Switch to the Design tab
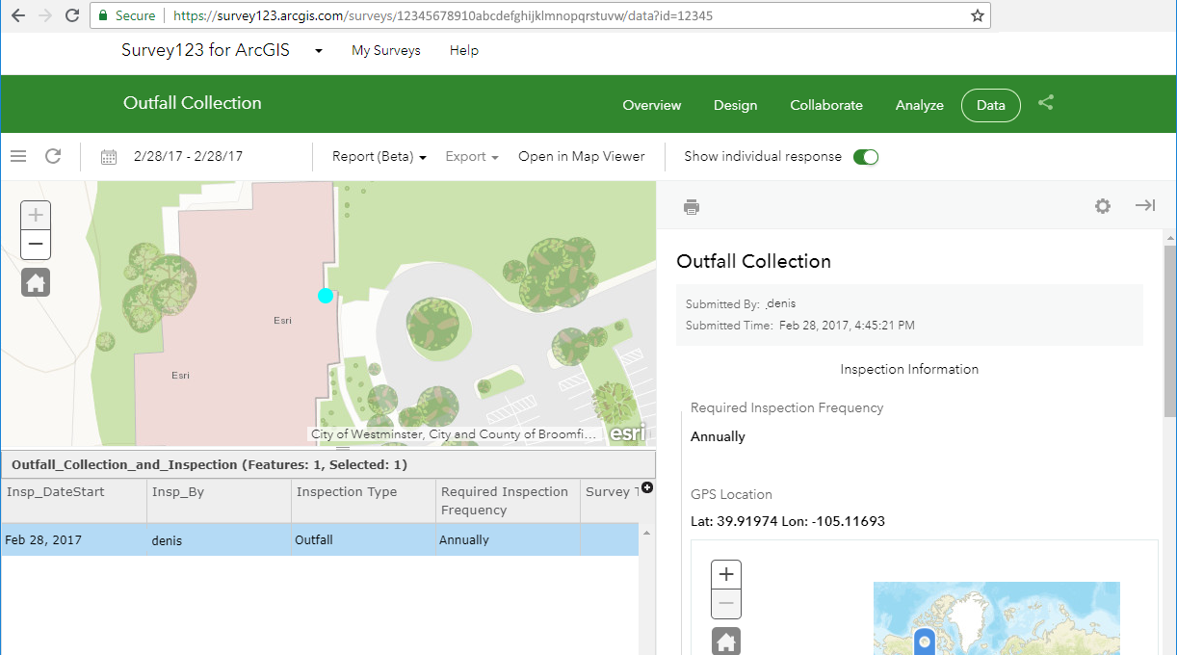1177x655 pixels. (x=735, y=105)
